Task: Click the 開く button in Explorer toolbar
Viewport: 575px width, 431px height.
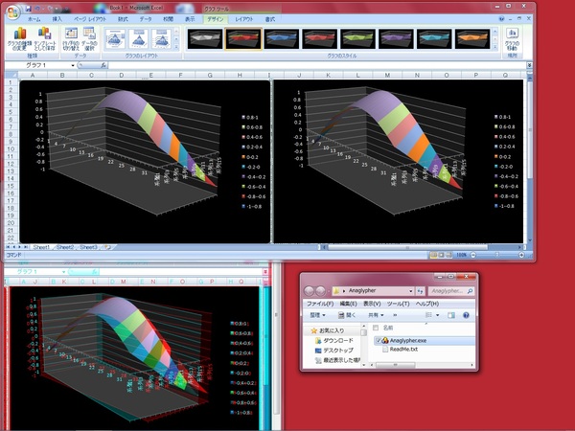Action: coord(348,313)
